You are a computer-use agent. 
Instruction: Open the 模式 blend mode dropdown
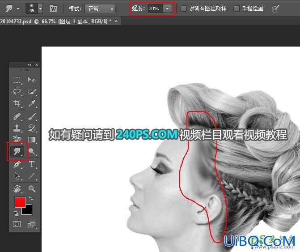(x=100, y=9)
